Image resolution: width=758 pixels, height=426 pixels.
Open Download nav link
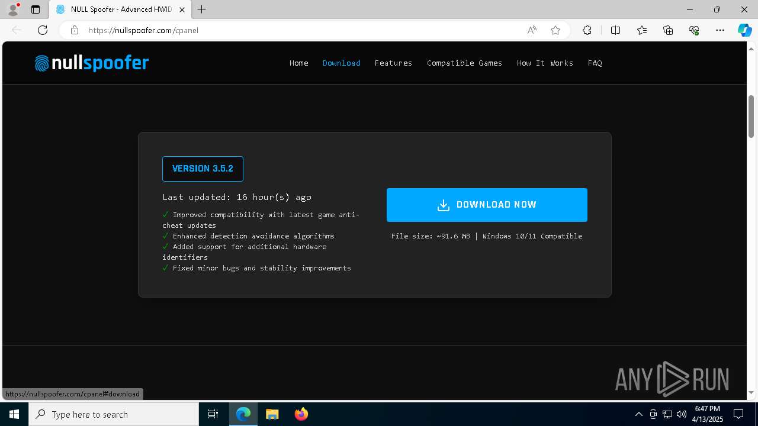[342, 63]
